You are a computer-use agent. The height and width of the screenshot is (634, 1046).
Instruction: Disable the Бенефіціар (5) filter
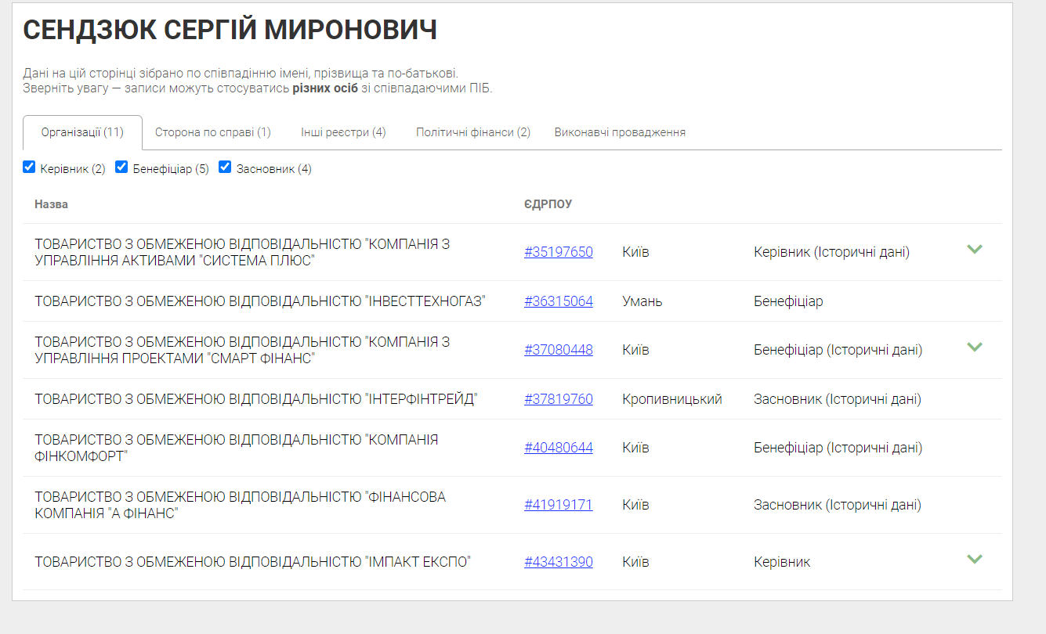tap(121, 167)
